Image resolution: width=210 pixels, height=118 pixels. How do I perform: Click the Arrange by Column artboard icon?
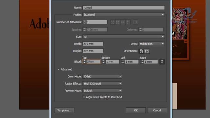point(128,22)
